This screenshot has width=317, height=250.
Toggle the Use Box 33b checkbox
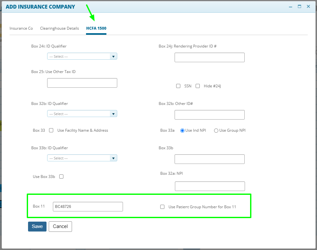click(x=61, y=177)
